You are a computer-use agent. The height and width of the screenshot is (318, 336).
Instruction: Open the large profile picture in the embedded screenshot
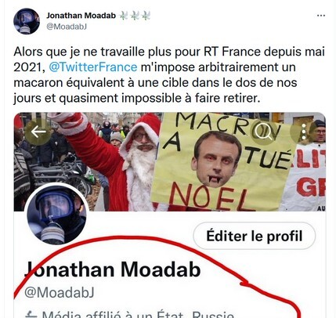pyautogui.click(x=56, y=214)
